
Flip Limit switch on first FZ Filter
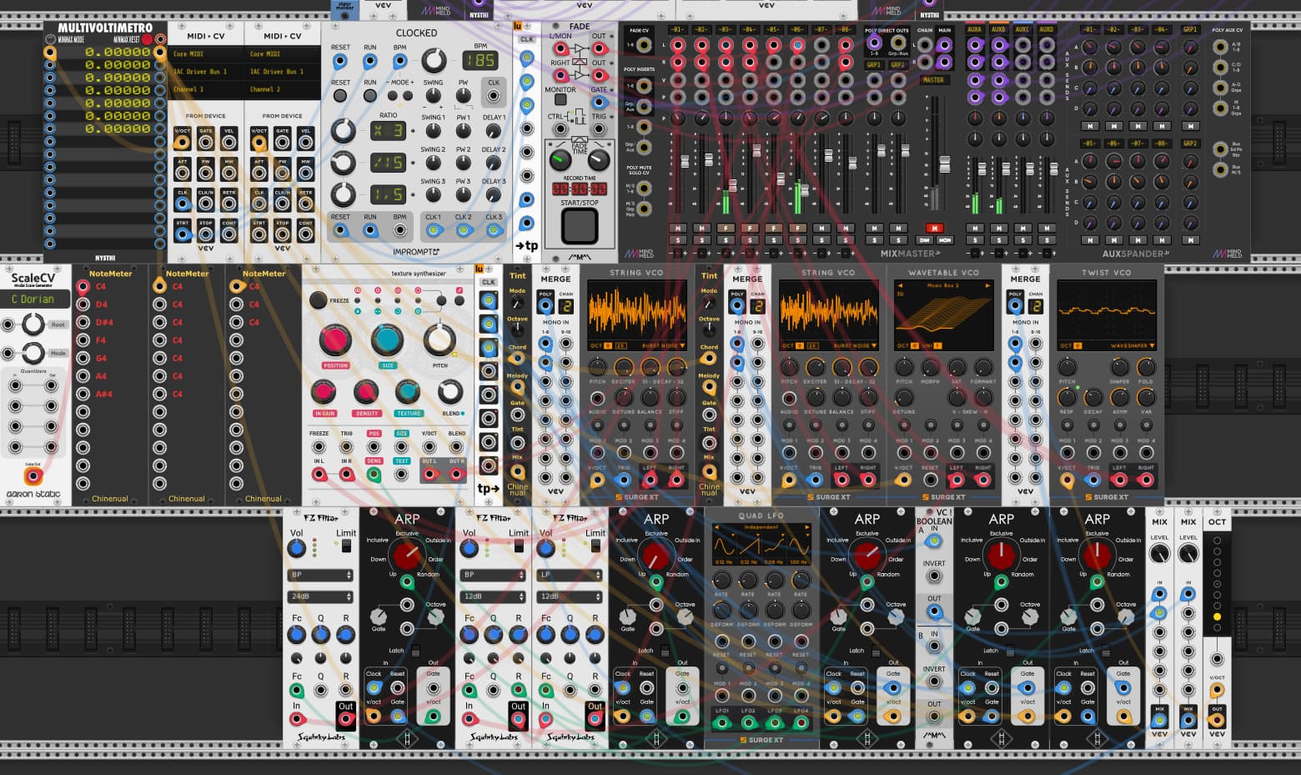(x=346, y=546)
